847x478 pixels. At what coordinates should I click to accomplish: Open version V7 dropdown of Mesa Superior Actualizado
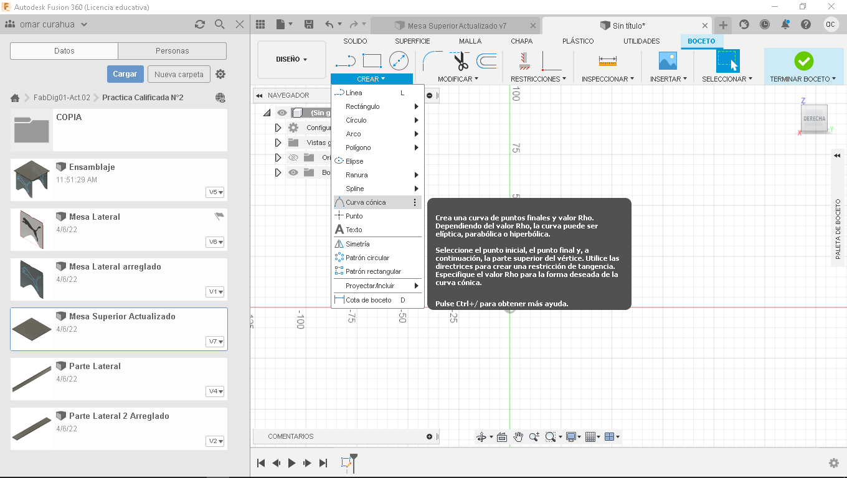point(215,342)
